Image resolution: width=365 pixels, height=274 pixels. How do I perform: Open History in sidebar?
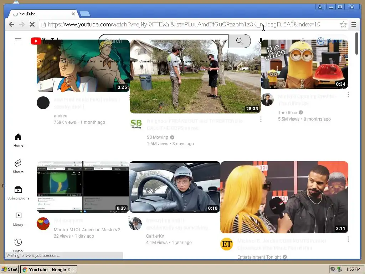(x=18, y=245)
